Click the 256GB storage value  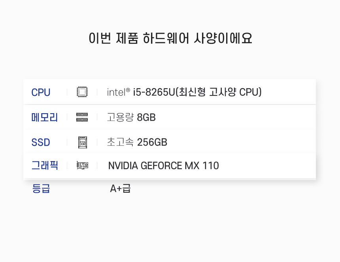point(152,142)
